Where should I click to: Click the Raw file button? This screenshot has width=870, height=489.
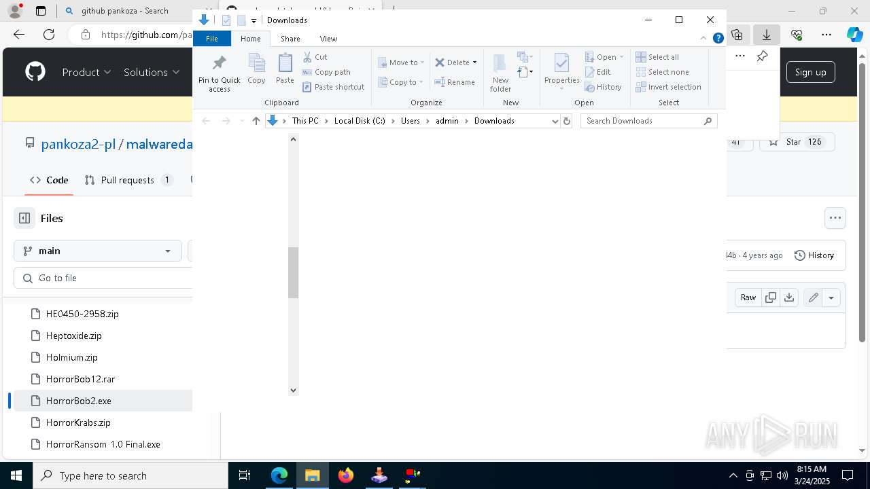pyautogui.click(x=748, y=297)
